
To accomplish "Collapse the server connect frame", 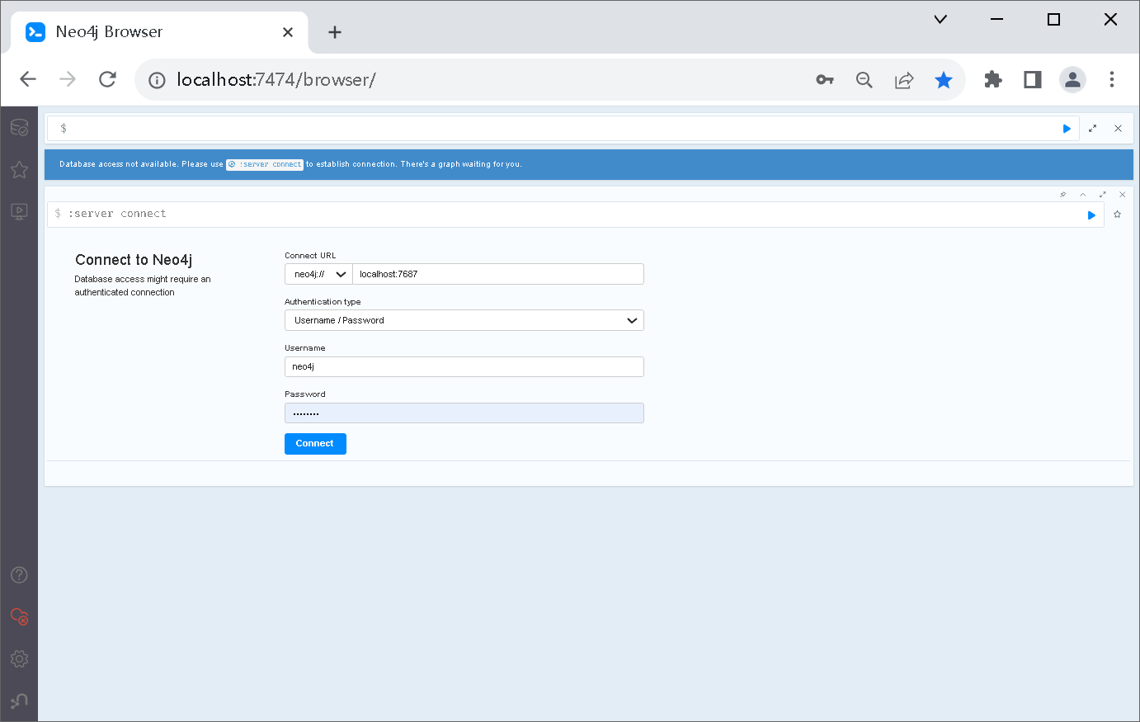I will point(1083,195).
